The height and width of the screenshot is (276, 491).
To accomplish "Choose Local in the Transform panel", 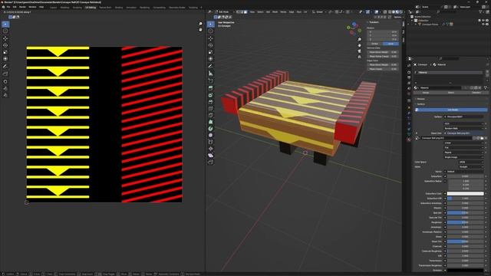I will 390,44.
